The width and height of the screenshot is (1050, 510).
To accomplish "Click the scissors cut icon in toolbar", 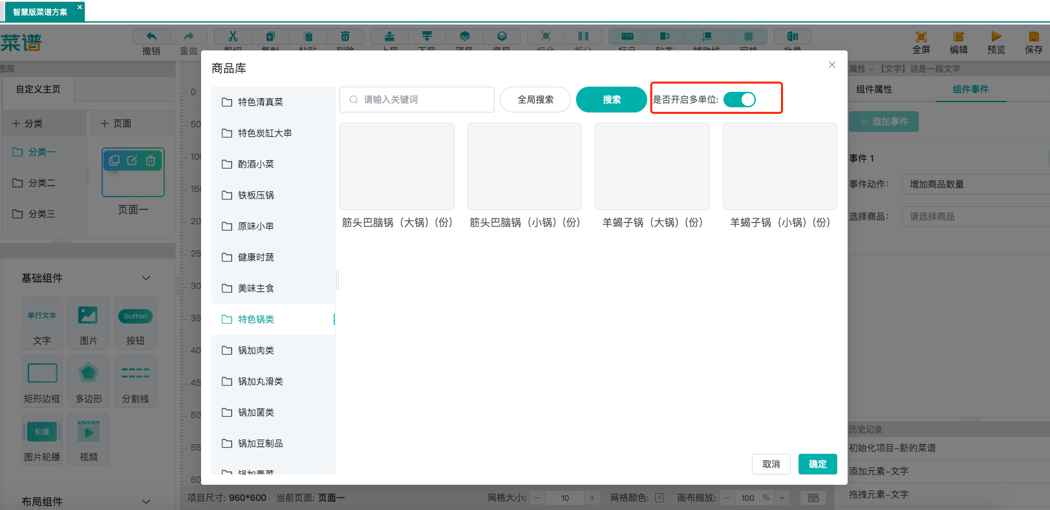I will click(x=233, y=37).
